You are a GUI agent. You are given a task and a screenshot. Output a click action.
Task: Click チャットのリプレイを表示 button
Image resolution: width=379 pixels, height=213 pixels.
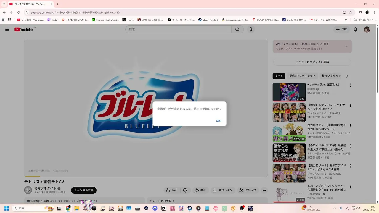coord(312,62)
